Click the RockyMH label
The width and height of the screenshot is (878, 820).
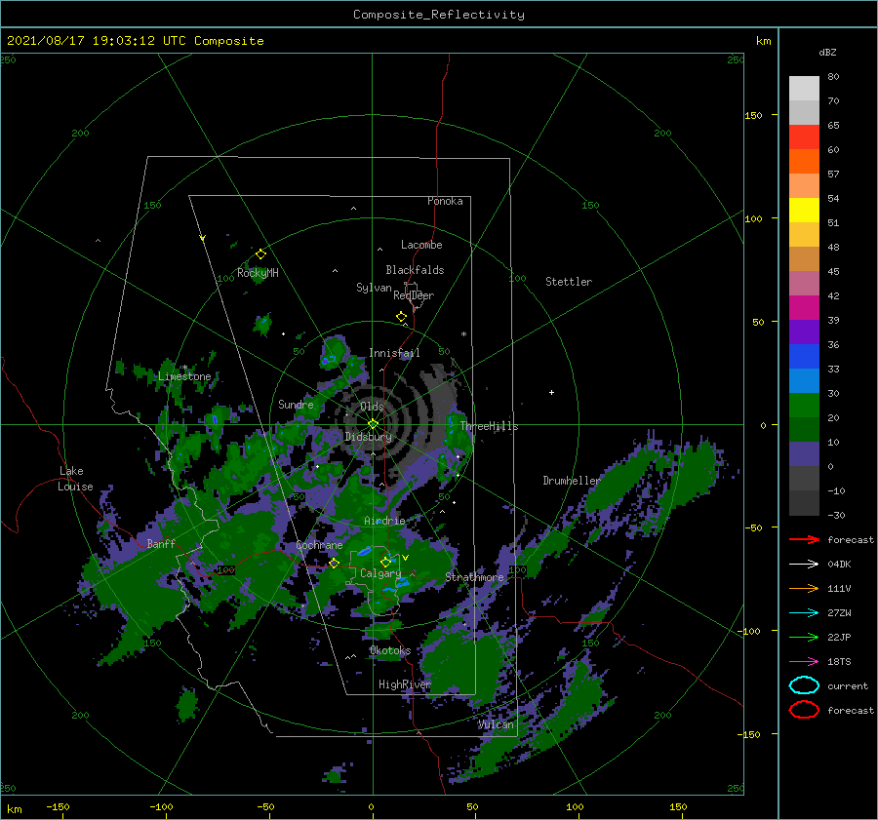258,273
